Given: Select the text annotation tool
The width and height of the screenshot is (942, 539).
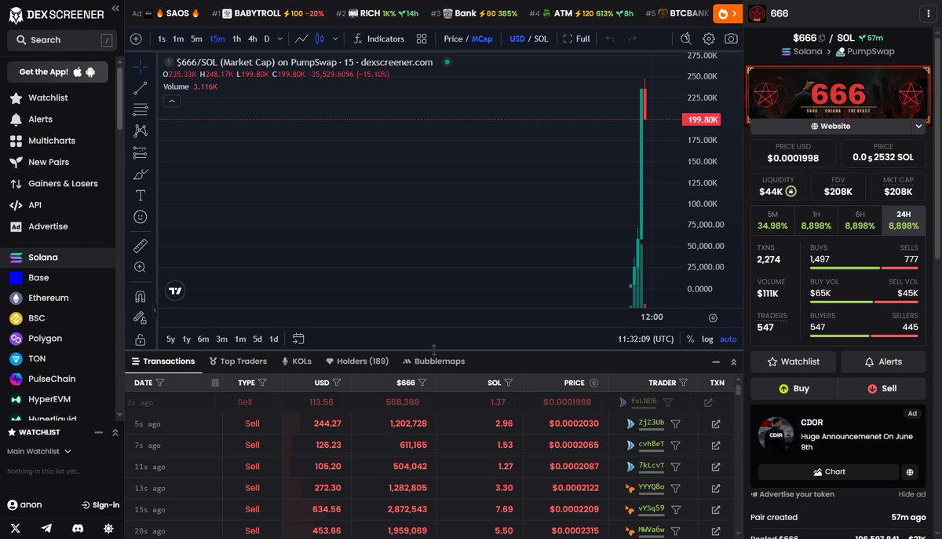Looking at the screenshot, I should point(140,195).
